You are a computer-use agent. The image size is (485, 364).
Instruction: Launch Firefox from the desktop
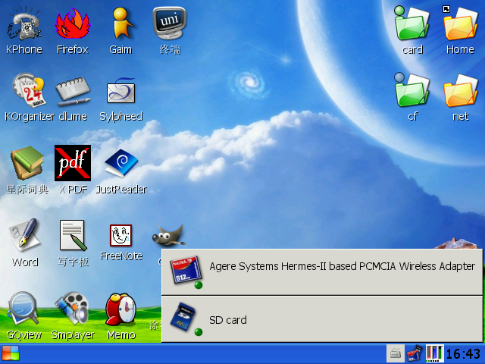(72, 25)
